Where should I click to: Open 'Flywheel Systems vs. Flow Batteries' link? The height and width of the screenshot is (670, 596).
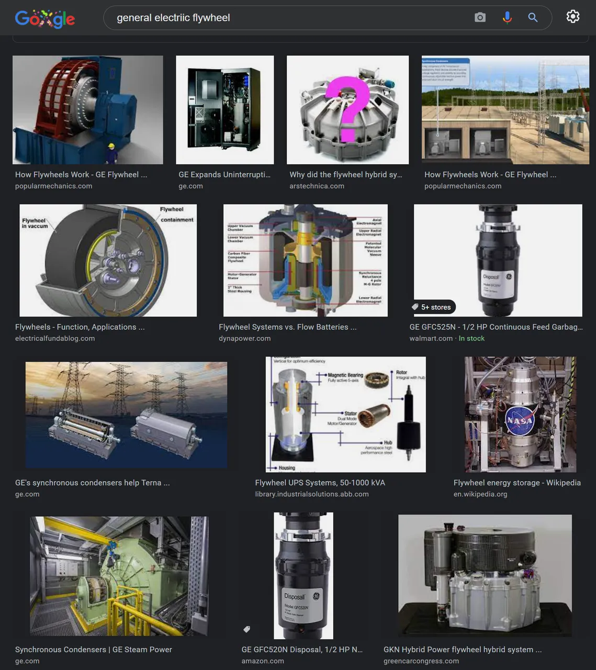coord(288,327)
